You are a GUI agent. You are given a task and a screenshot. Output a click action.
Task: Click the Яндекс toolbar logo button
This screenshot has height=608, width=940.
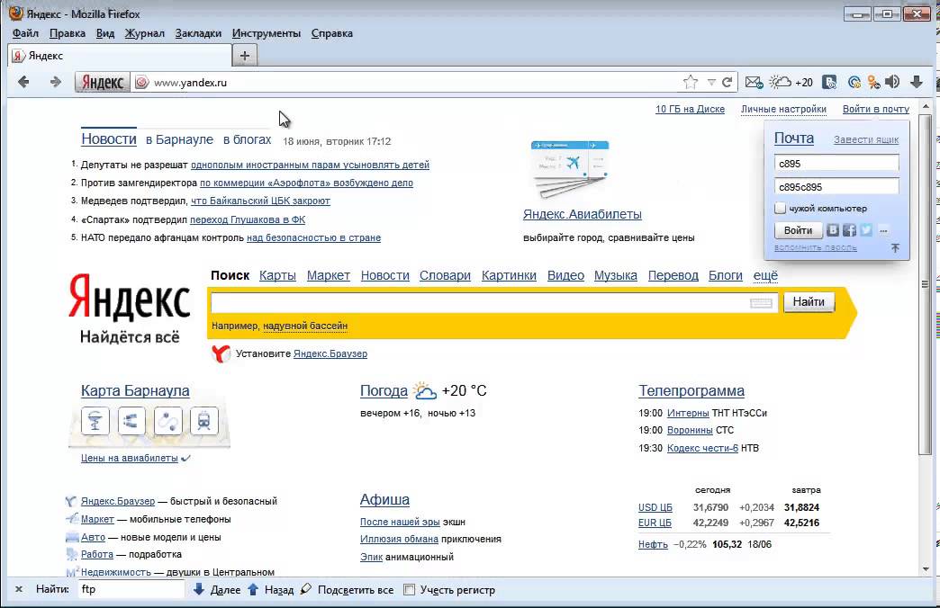point(103,82)
